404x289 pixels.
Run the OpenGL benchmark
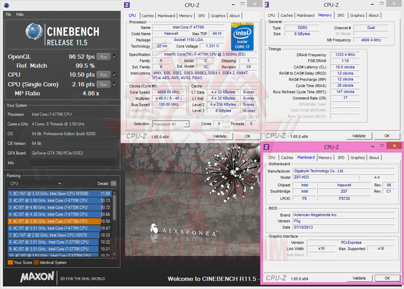point(104,57)
